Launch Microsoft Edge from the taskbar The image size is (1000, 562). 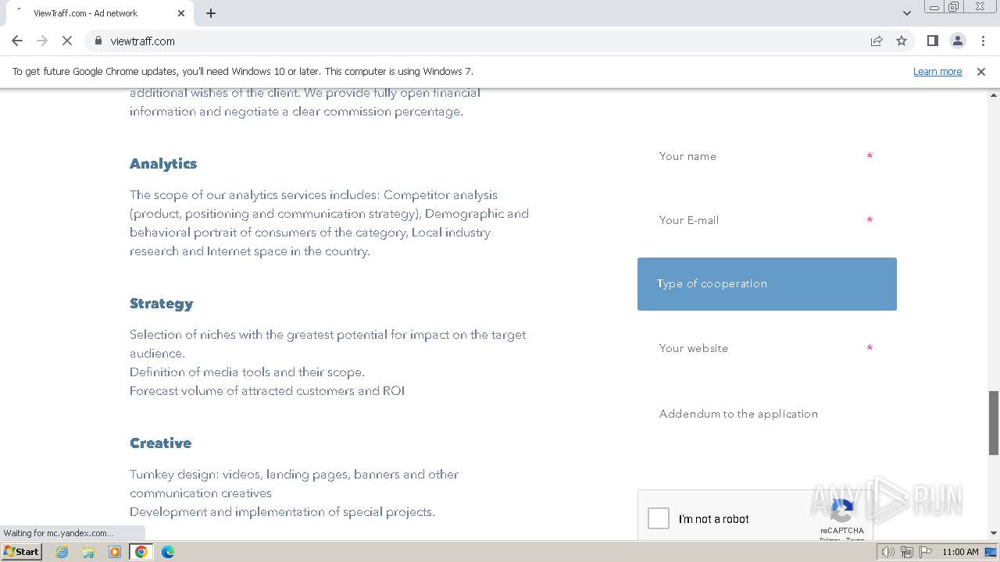pyautogui.click(x=168, y=552)
